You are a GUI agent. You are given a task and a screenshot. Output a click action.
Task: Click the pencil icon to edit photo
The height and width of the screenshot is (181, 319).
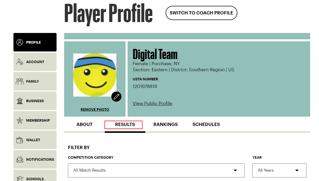[116, 97]
